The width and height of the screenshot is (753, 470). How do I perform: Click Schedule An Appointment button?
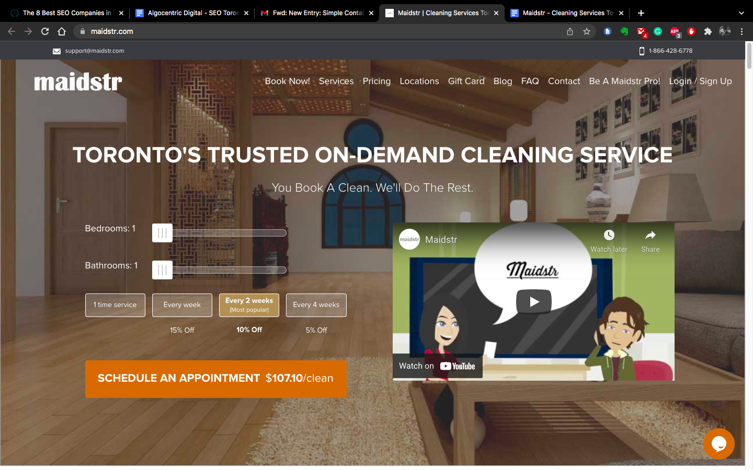coord(216,379)
